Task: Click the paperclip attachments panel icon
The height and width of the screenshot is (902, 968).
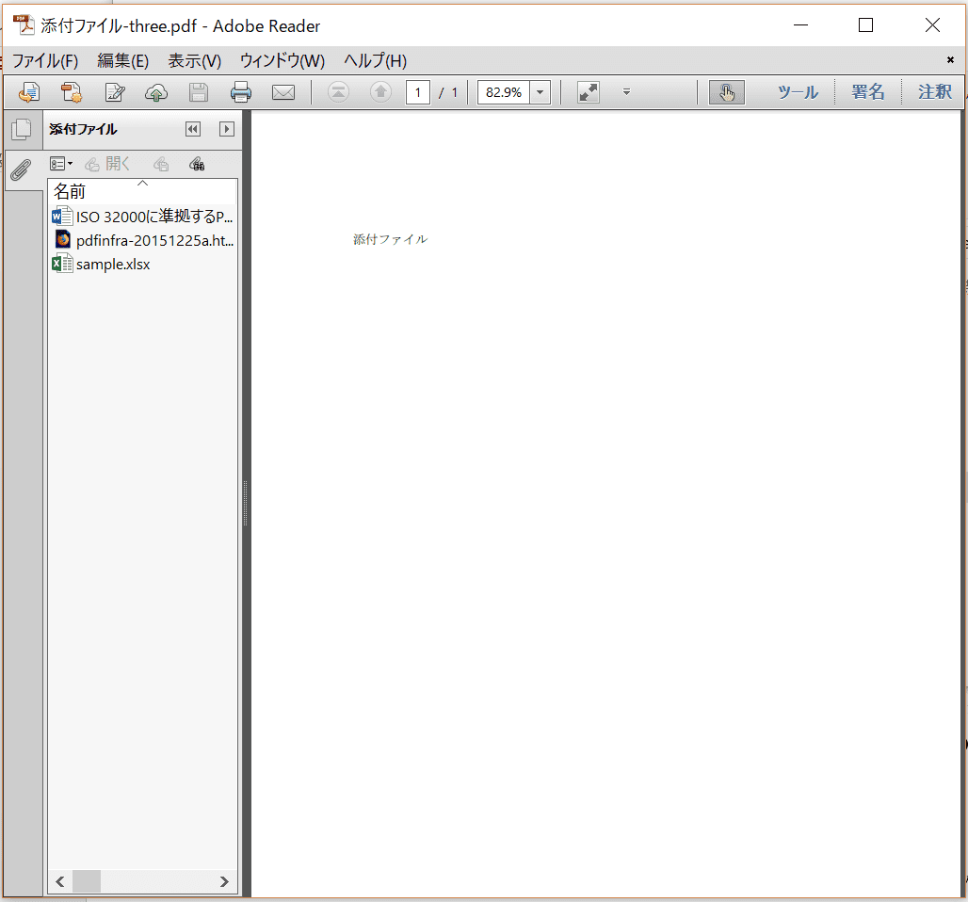Action: point(21,170)
